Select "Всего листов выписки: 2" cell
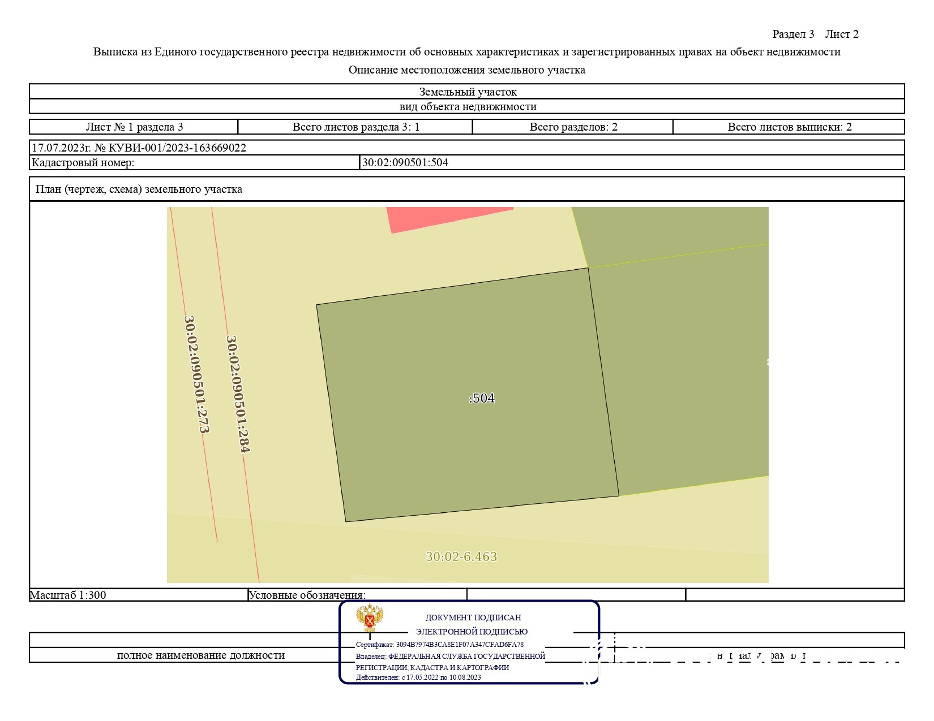 coord(789,127)
